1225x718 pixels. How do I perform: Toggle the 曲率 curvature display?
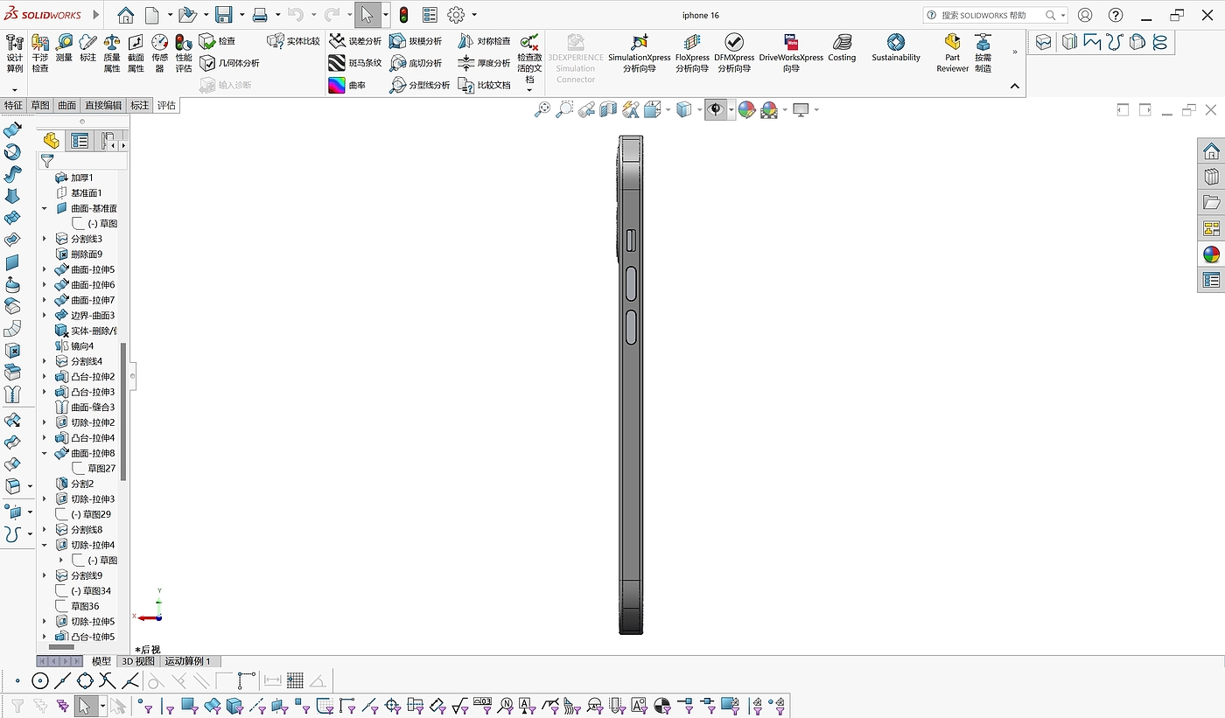click(x=347, y=85)
